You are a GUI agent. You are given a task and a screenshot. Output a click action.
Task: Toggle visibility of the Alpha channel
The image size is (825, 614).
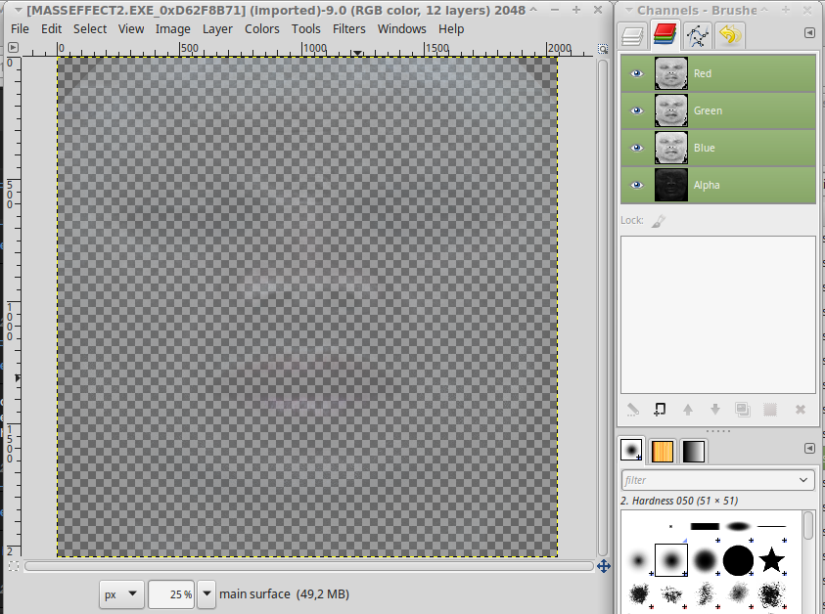637,185
